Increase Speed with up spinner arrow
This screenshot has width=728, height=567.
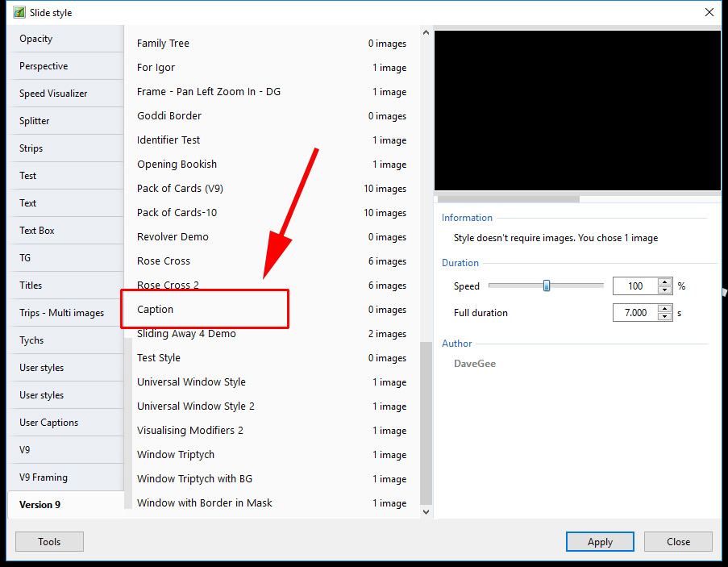point(665,281)
